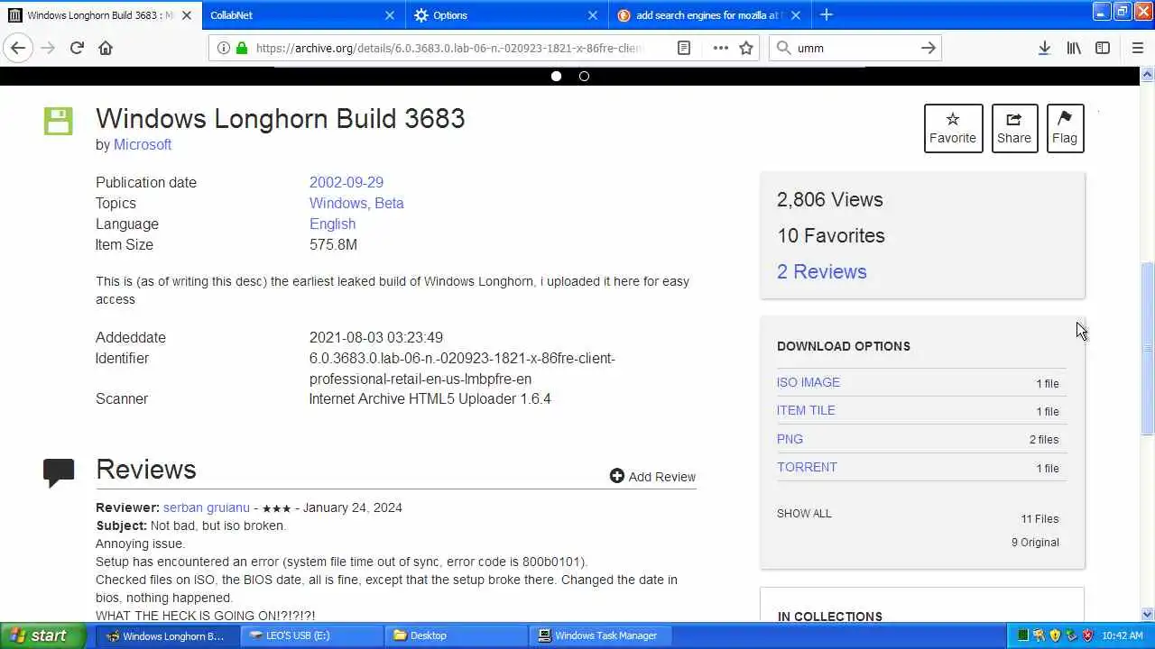Viewport: 1155px width, 649px height.
Task: Click the Task Manager CPU tray icon
Action: click(1022, 635)
